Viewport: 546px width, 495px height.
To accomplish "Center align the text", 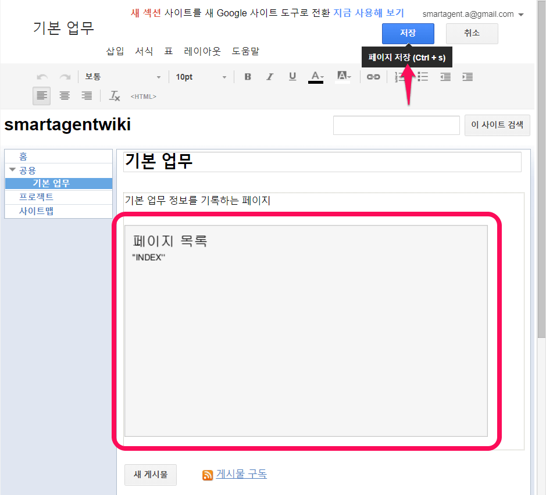I will [x=65, y=96].
